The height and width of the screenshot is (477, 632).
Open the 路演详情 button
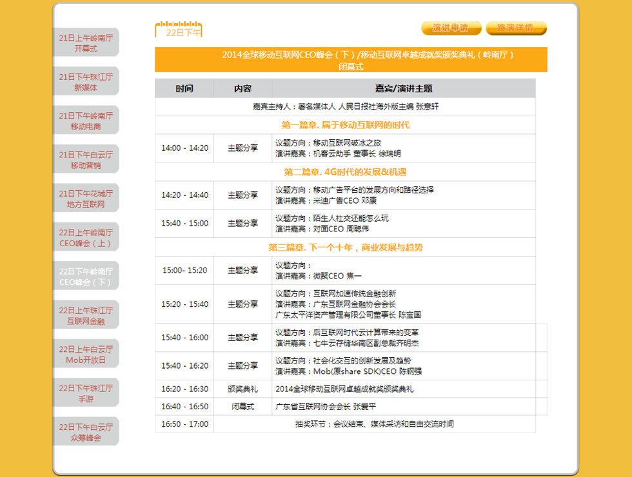[516, 28]
